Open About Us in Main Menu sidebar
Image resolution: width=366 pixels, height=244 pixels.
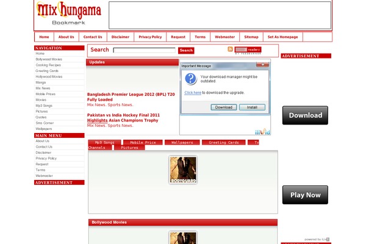pyautogui.click(x=42, y=141)
